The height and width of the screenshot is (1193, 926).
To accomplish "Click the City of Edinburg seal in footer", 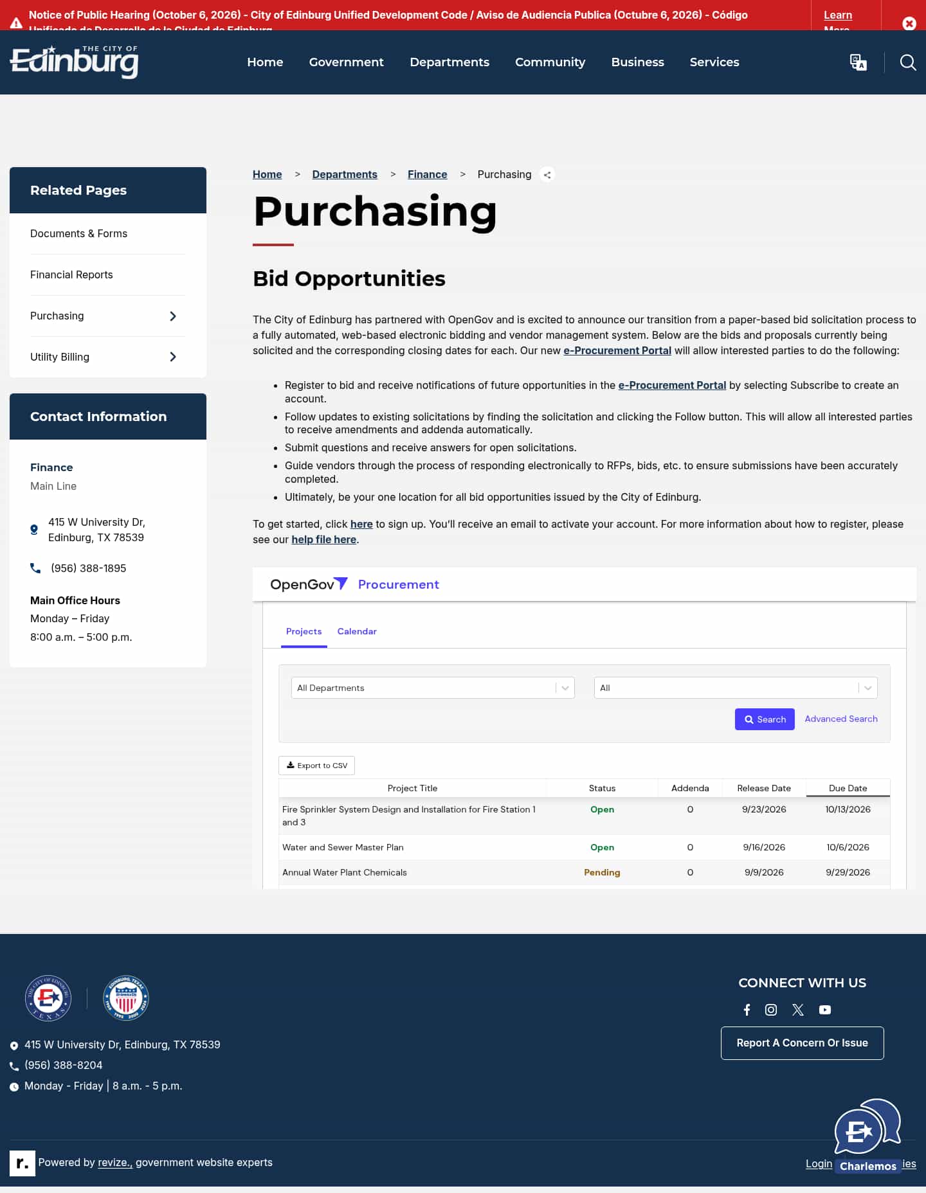I will tap(48, 998).
